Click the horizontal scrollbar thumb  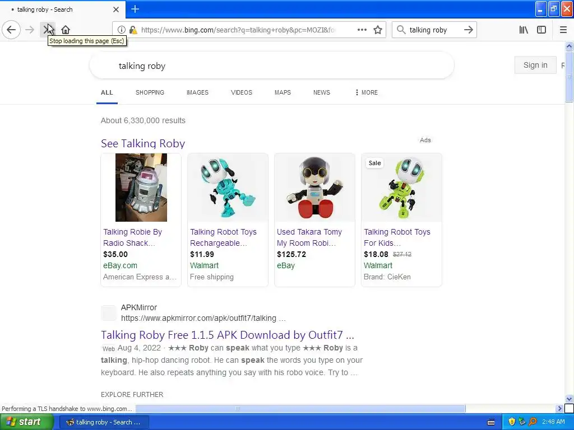[x=300, y=408]
